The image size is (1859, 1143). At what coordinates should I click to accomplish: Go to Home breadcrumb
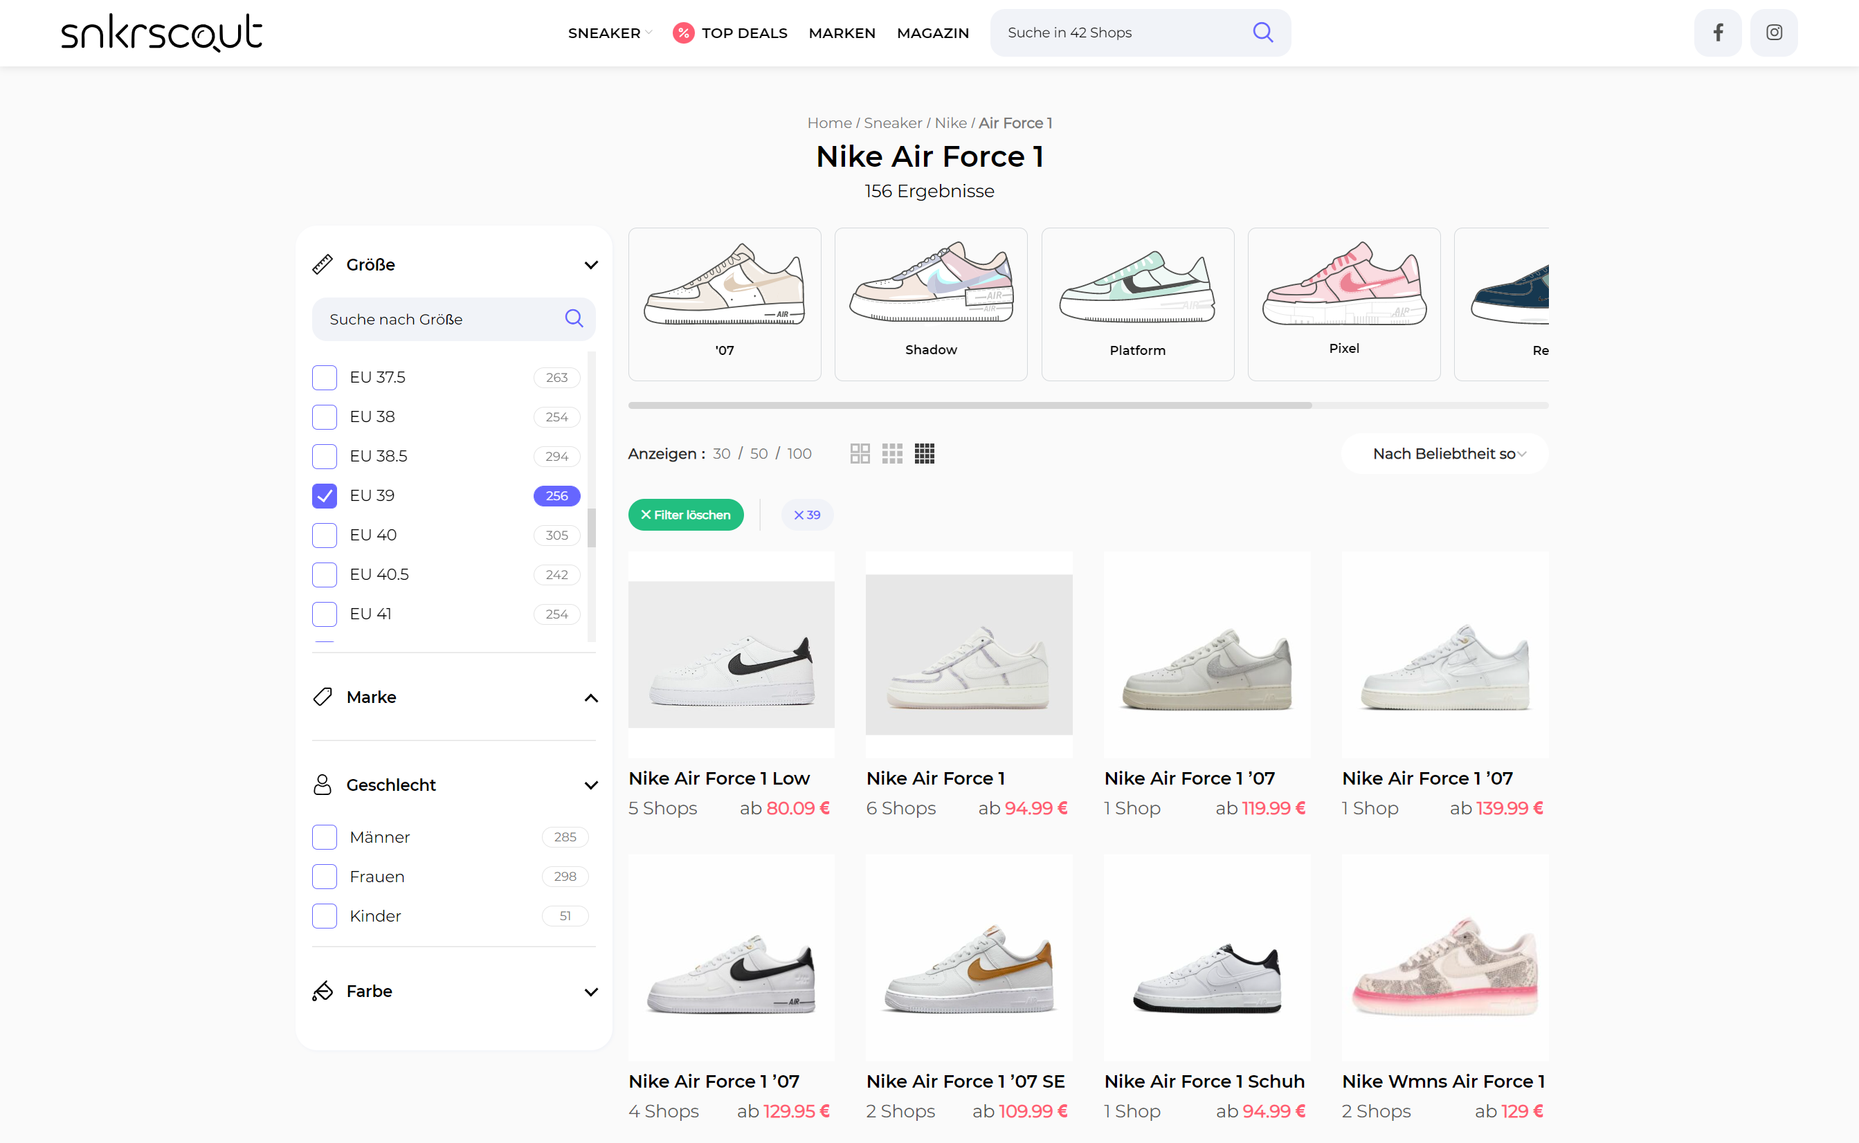point(828,122)
